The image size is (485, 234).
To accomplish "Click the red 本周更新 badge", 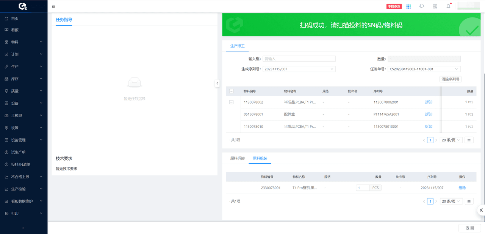I will 394,6.
